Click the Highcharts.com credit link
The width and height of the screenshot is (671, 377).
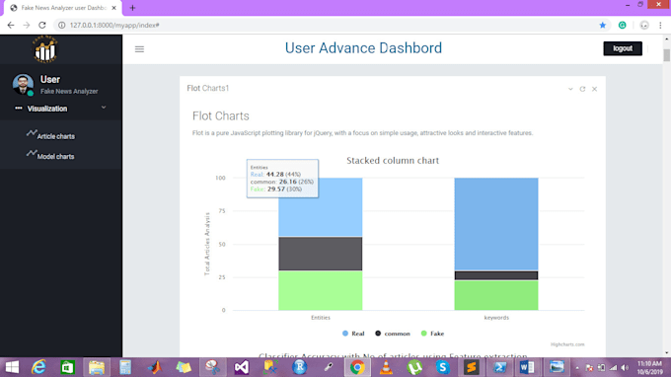tap(567, 344)
